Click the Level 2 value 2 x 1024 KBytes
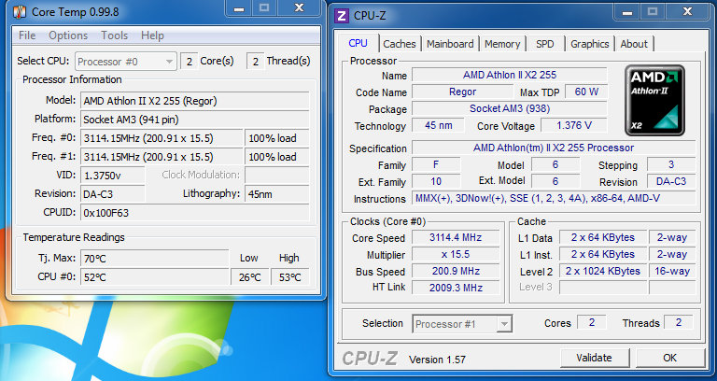Screen dimensions: 717x381 pyautogui.click(x=603, y=271)
